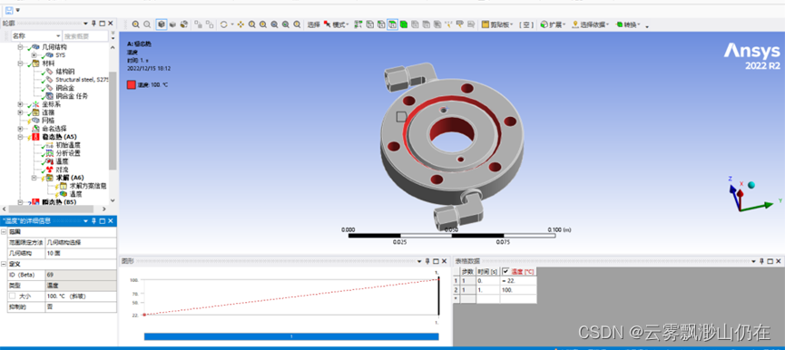Image resolution: width=785 pixels, height=350 pixels.
Task: Select the 铜合金 任务 tree item
Action: point(72,96)
